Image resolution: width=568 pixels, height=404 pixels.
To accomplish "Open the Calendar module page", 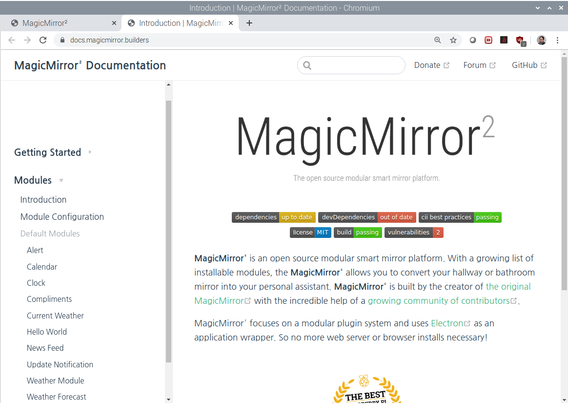I will point(42,267).
